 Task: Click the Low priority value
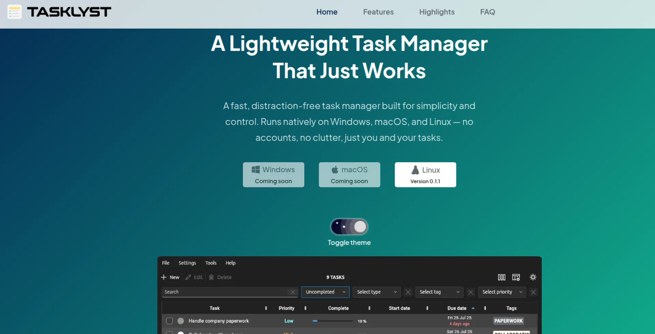[289, 321]
